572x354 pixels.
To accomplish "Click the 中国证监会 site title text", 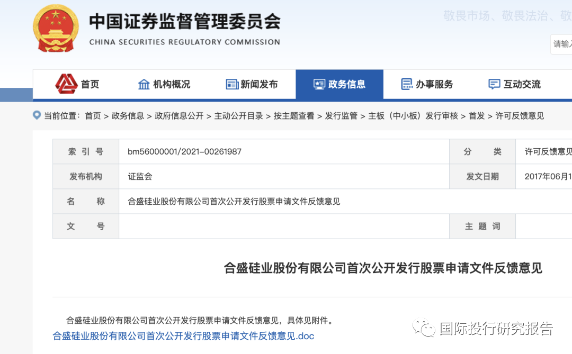I will pyautogui.click(x=185, y=21).
